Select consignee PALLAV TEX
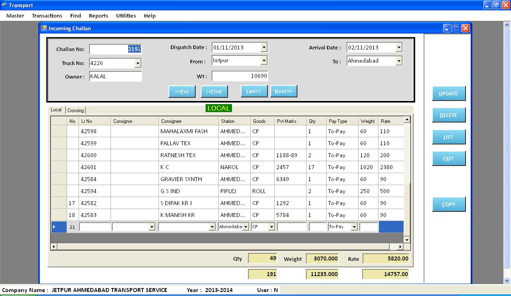Viewport: 511px width, 296px height. pos(188,143)
